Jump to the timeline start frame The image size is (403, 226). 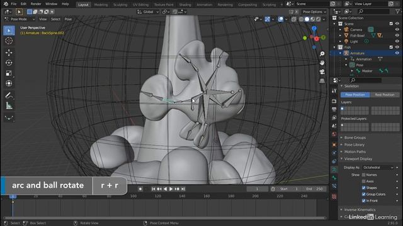click(153, 189)
